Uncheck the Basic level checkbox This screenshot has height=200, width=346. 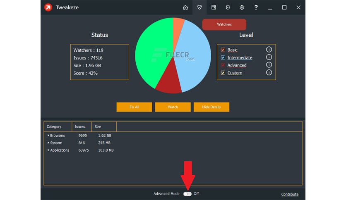click(223, 50)
